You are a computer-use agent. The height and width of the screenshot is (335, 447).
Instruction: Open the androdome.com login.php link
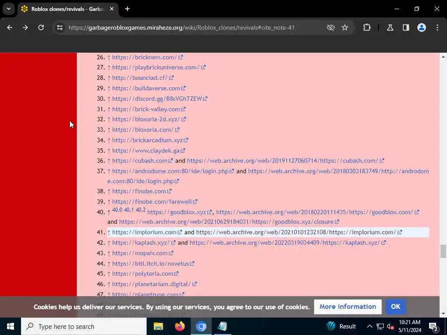(x=170, y=171)
